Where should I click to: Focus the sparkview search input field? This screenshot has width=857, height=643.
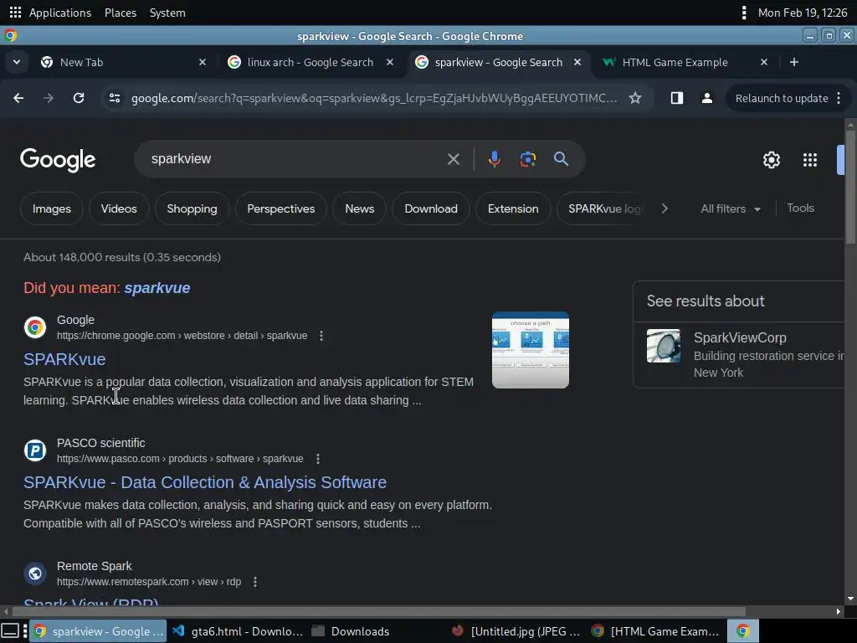coord(295,159)
